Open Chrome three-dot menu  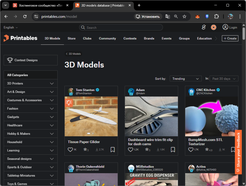(240, 17)
